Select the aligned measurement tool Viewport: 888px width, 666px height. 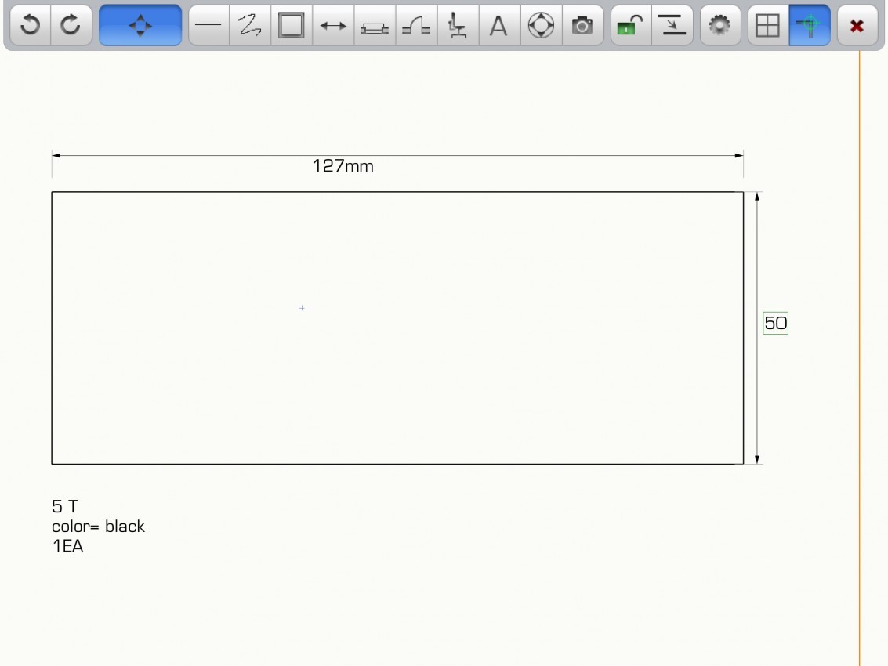point(375,25)
